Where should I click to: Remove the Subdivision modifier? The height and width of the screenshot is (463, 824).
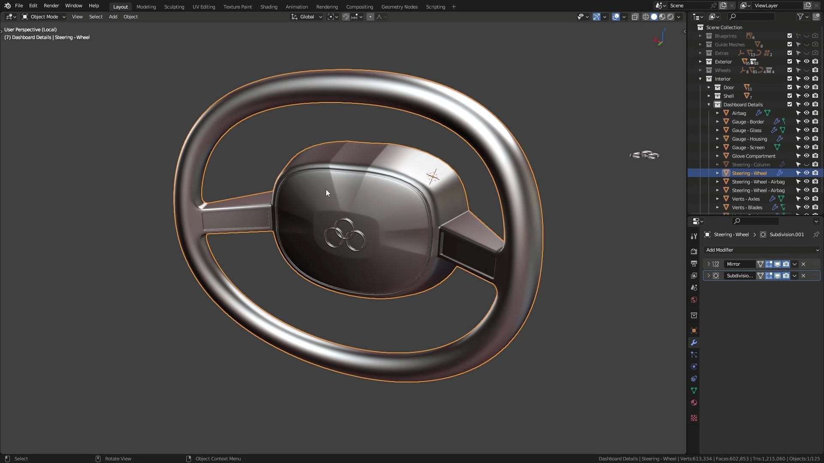pos(803,276)
